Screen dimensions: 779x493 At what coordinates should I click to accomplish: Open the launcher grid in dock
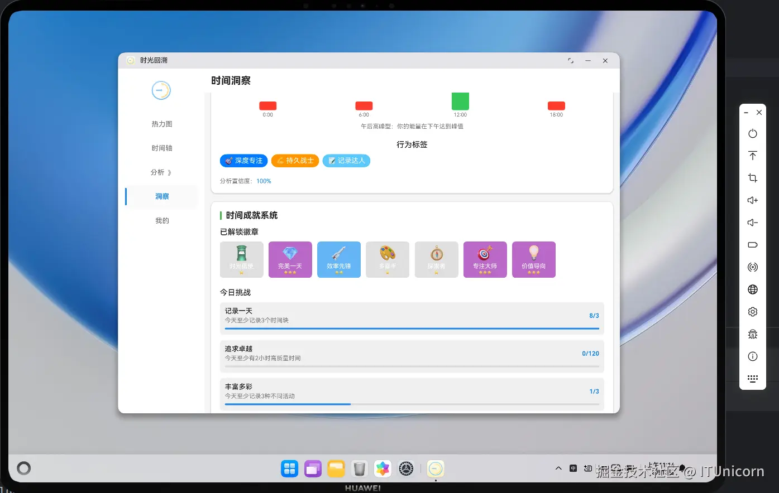click(x=290, y=469)
